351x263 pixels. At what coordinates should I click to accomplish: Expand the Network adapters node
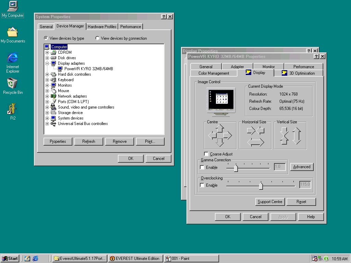(47, 96)
